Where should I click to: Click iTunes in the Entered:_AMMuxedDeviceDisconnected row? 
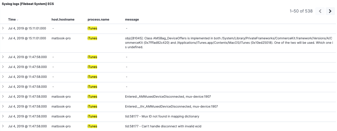click(x=92, y=97)
